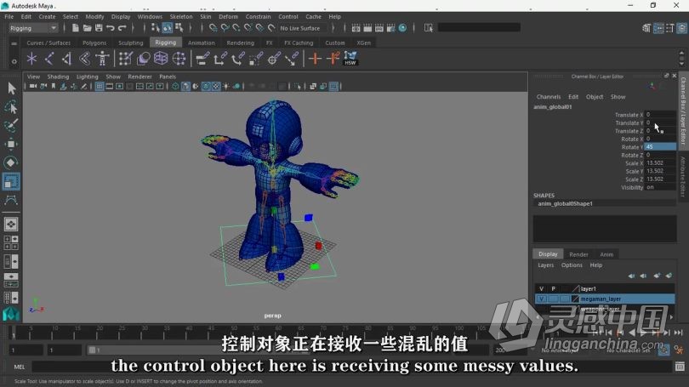
Task: Open the Channels menu in Channel Box
Action: coord(549,97)
